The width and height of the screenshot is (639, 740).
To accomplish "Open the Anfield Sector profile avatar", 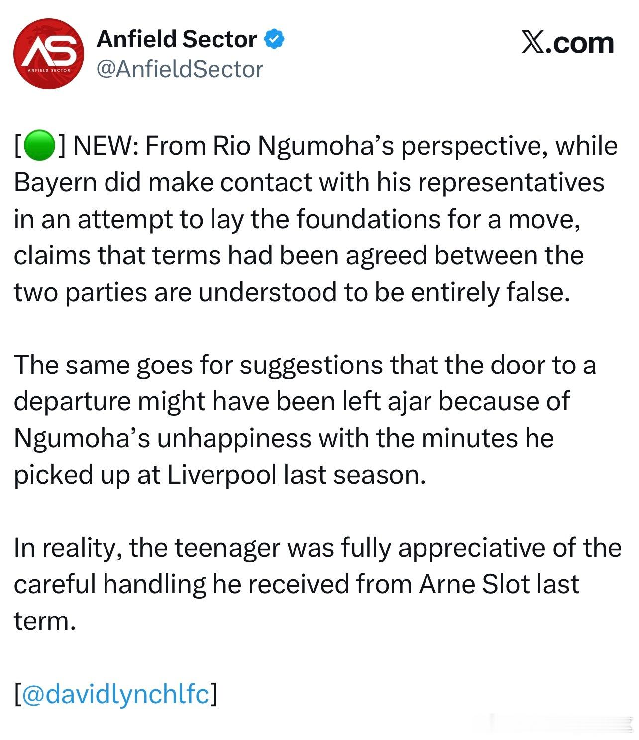I will coord(48,54).
